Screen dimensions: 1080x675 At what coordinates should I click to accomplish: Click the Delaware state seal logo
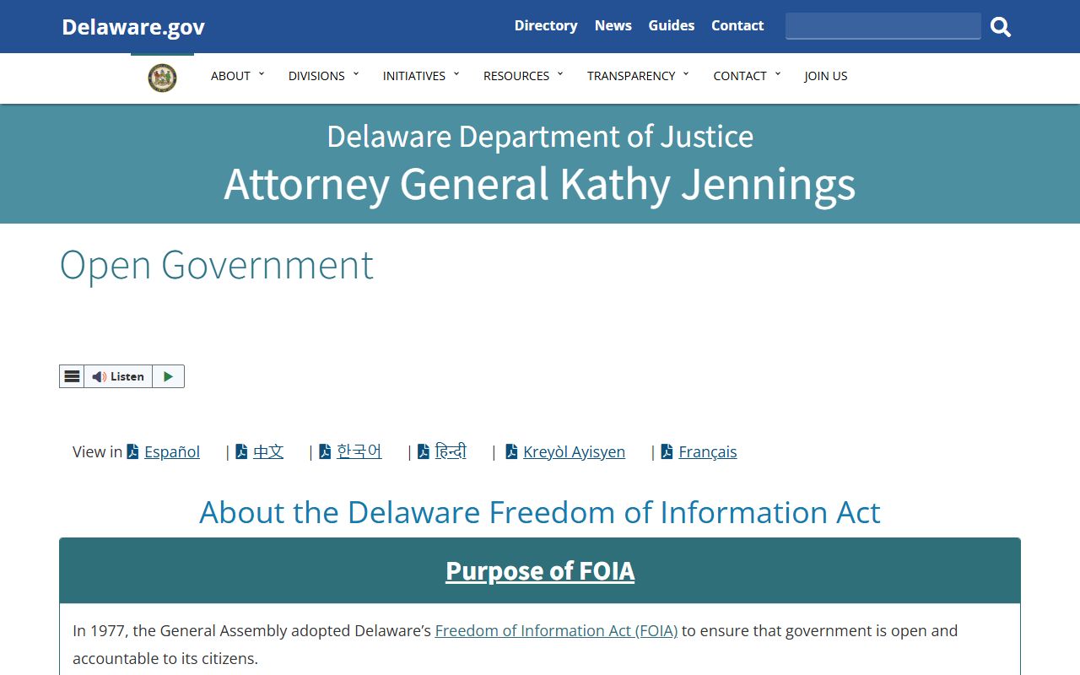click(x=162, y=78)
